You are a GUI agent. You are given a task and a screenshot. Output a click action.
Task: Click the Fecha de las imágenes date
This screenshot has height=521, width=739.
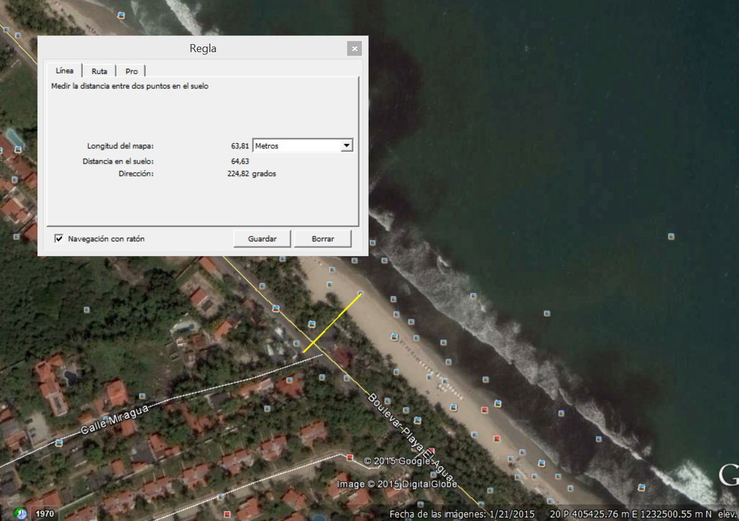pos(462,514)
